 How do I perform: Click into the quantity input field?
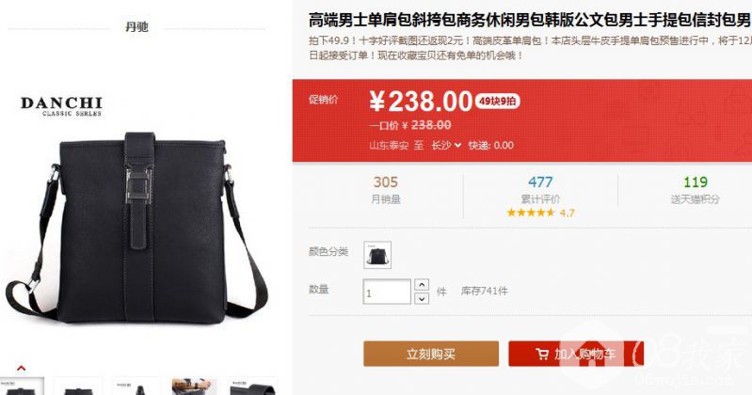[x=387, y=292]
